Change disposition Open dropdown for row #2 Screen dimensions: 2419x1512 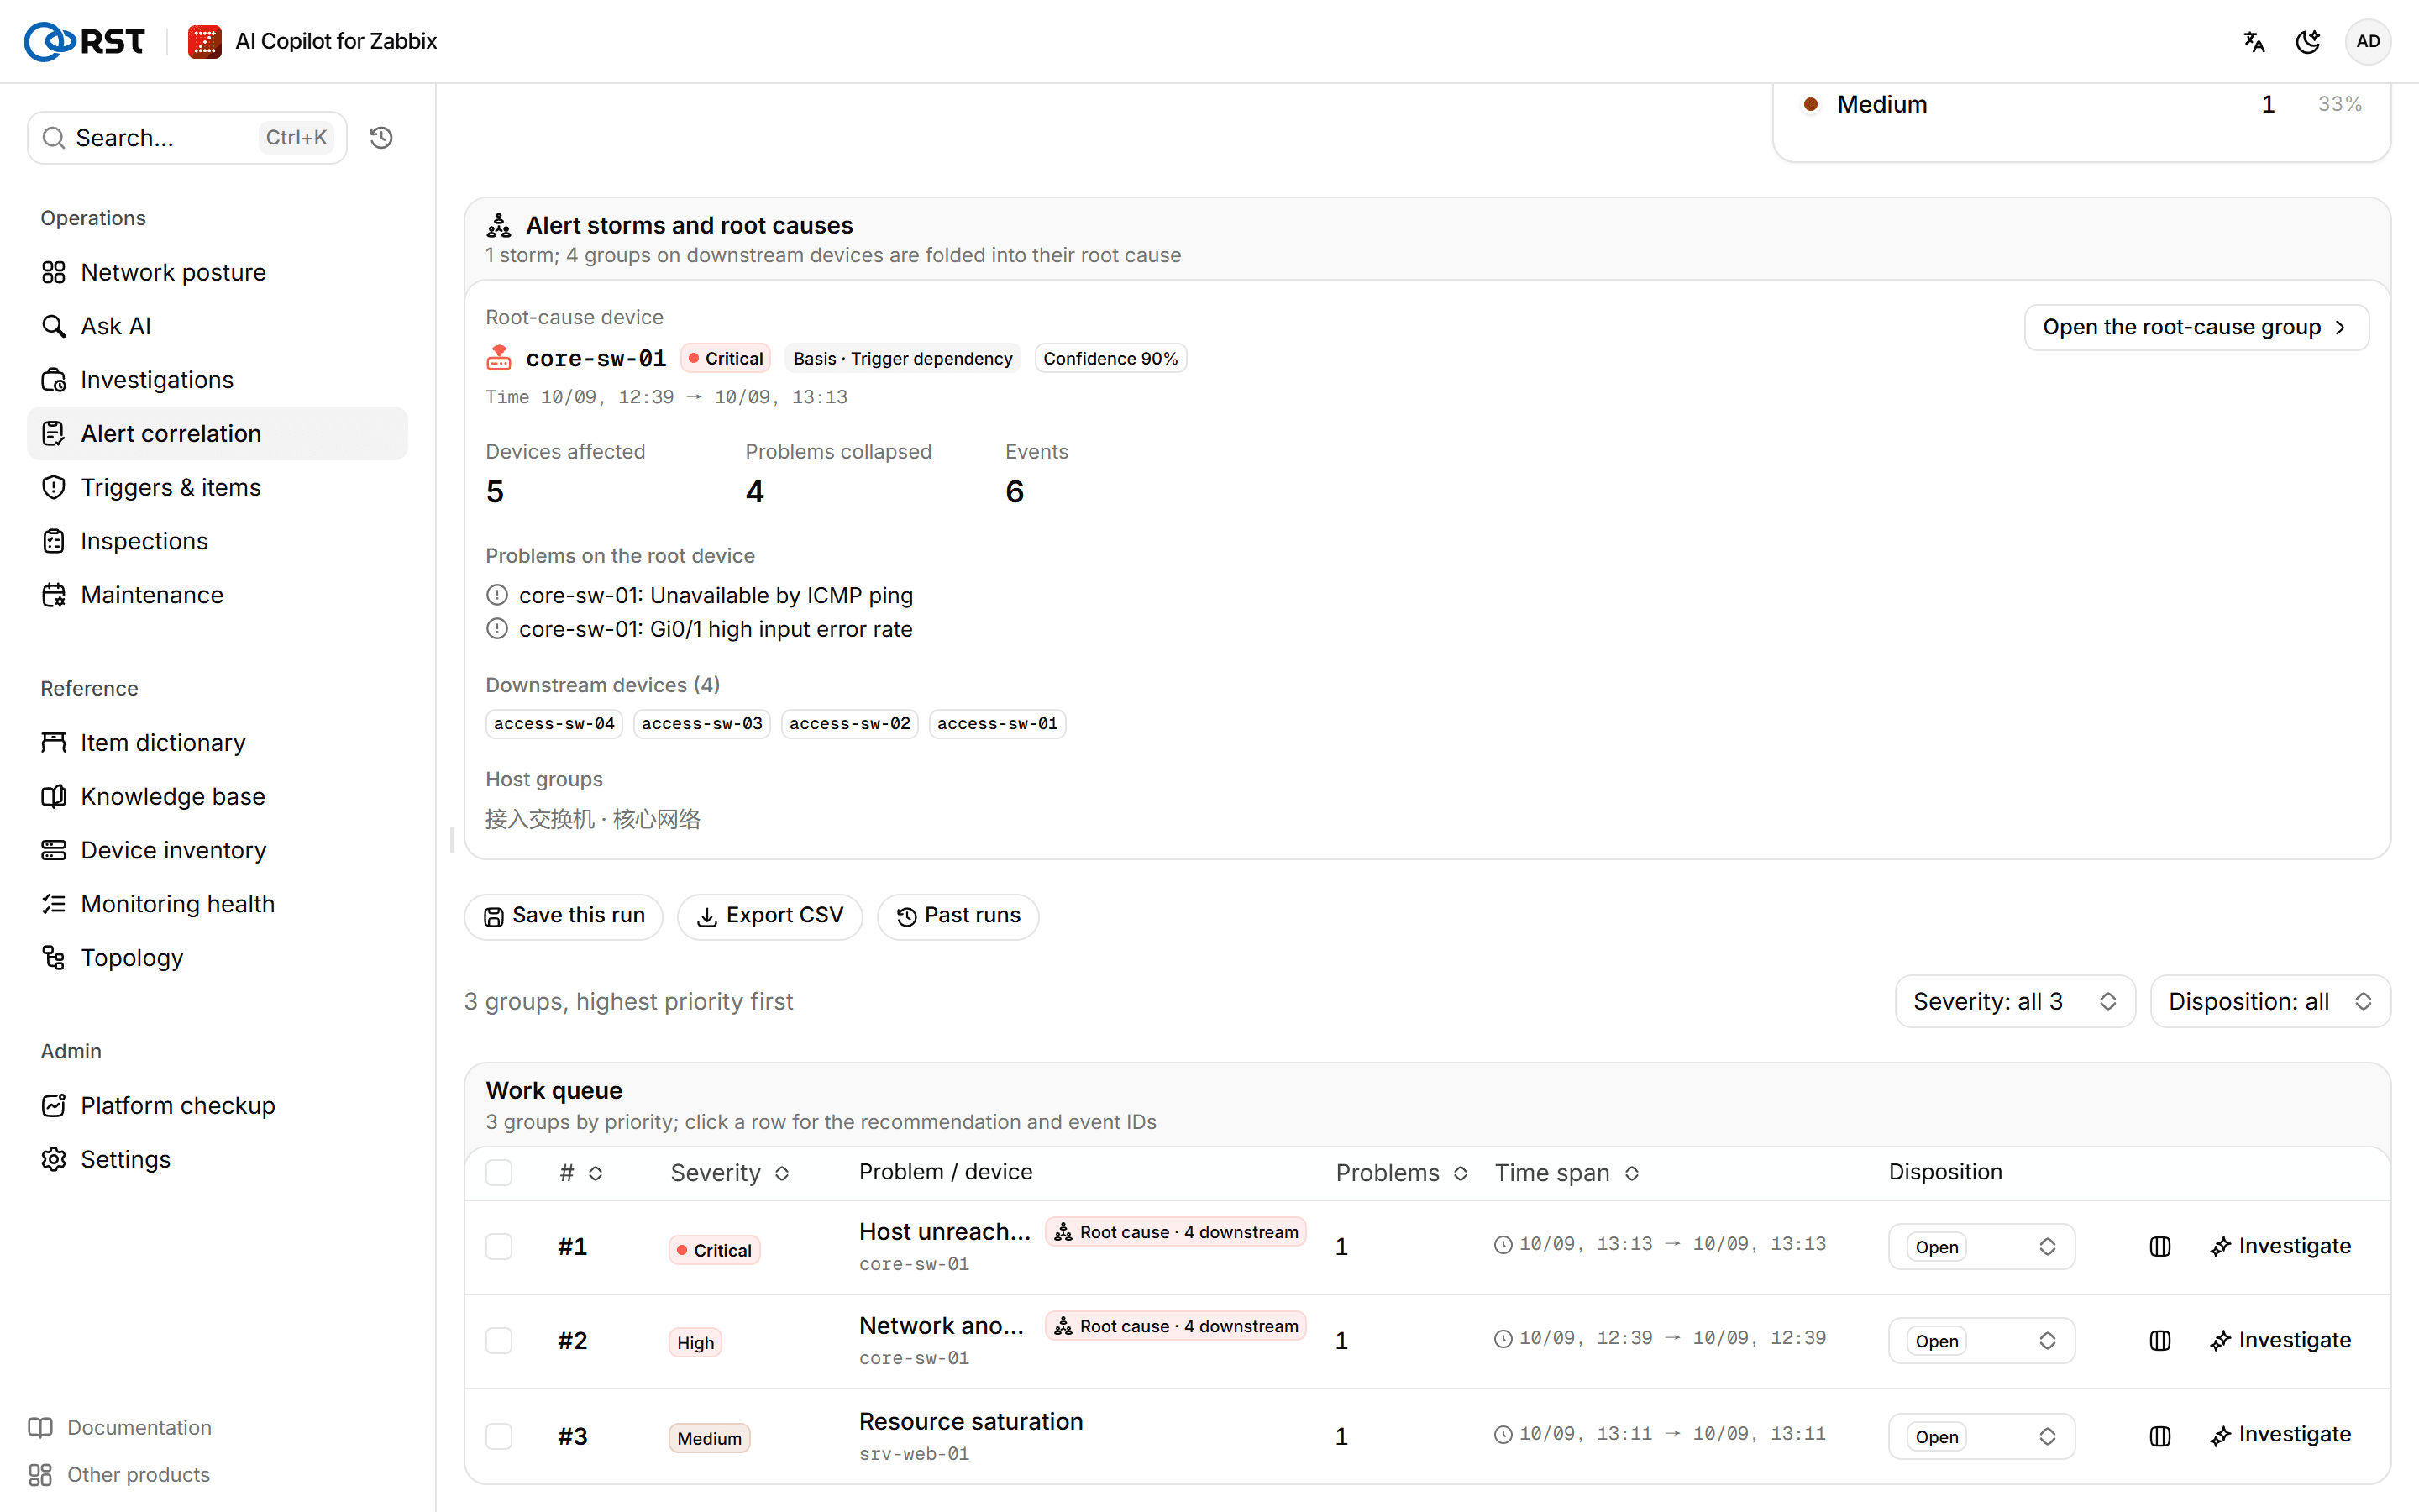pos(1981,1340)
